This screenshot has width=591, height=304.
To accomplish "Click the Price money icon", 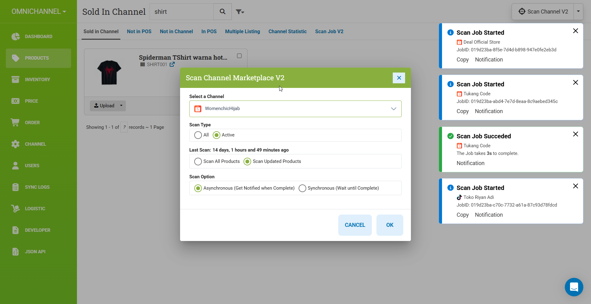I will 15,101.
